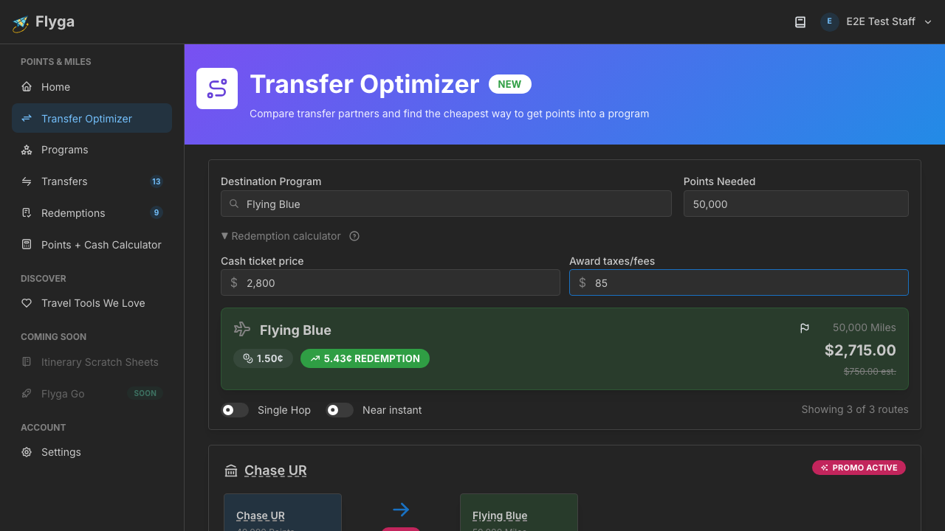Viewport: 945px width, 531px height.
Task: Click the struck-through $750.00 est. text
Action: tap(870, 372)
